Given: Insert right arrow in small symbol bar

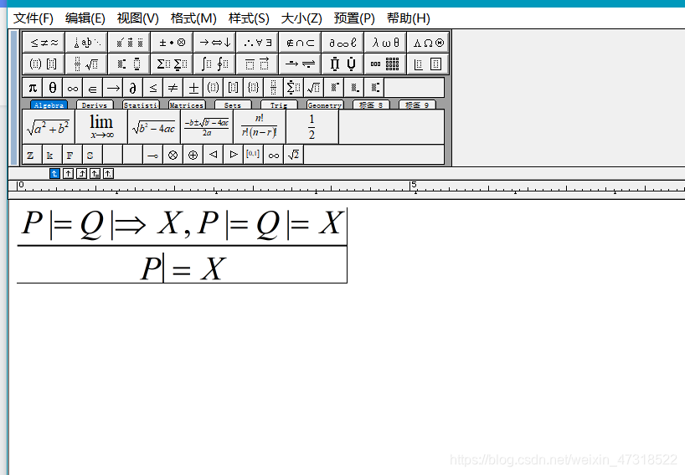Looking at the screenshot, I should [113, 88].
